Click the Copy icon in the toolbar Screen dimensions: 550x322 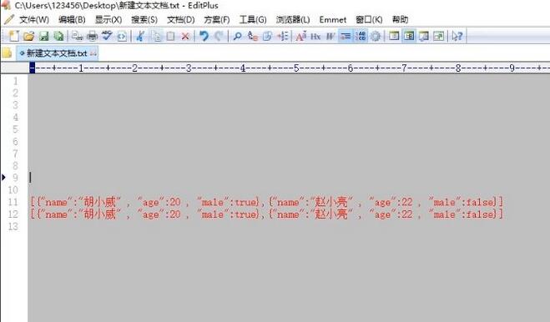pos(156,36)
